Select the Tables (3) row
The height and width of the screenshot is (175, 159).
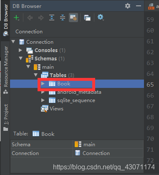coord(77,75)
